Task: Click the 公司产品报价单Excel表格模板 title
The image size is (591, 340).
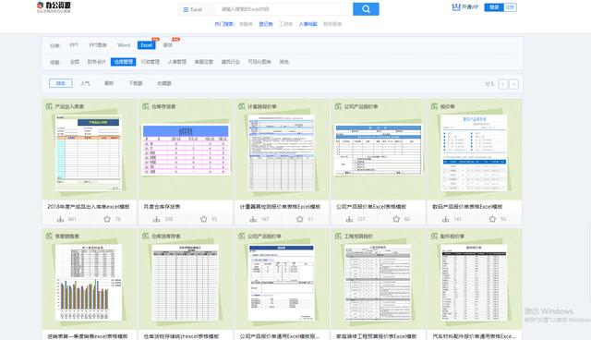Action: click(371, 207)
